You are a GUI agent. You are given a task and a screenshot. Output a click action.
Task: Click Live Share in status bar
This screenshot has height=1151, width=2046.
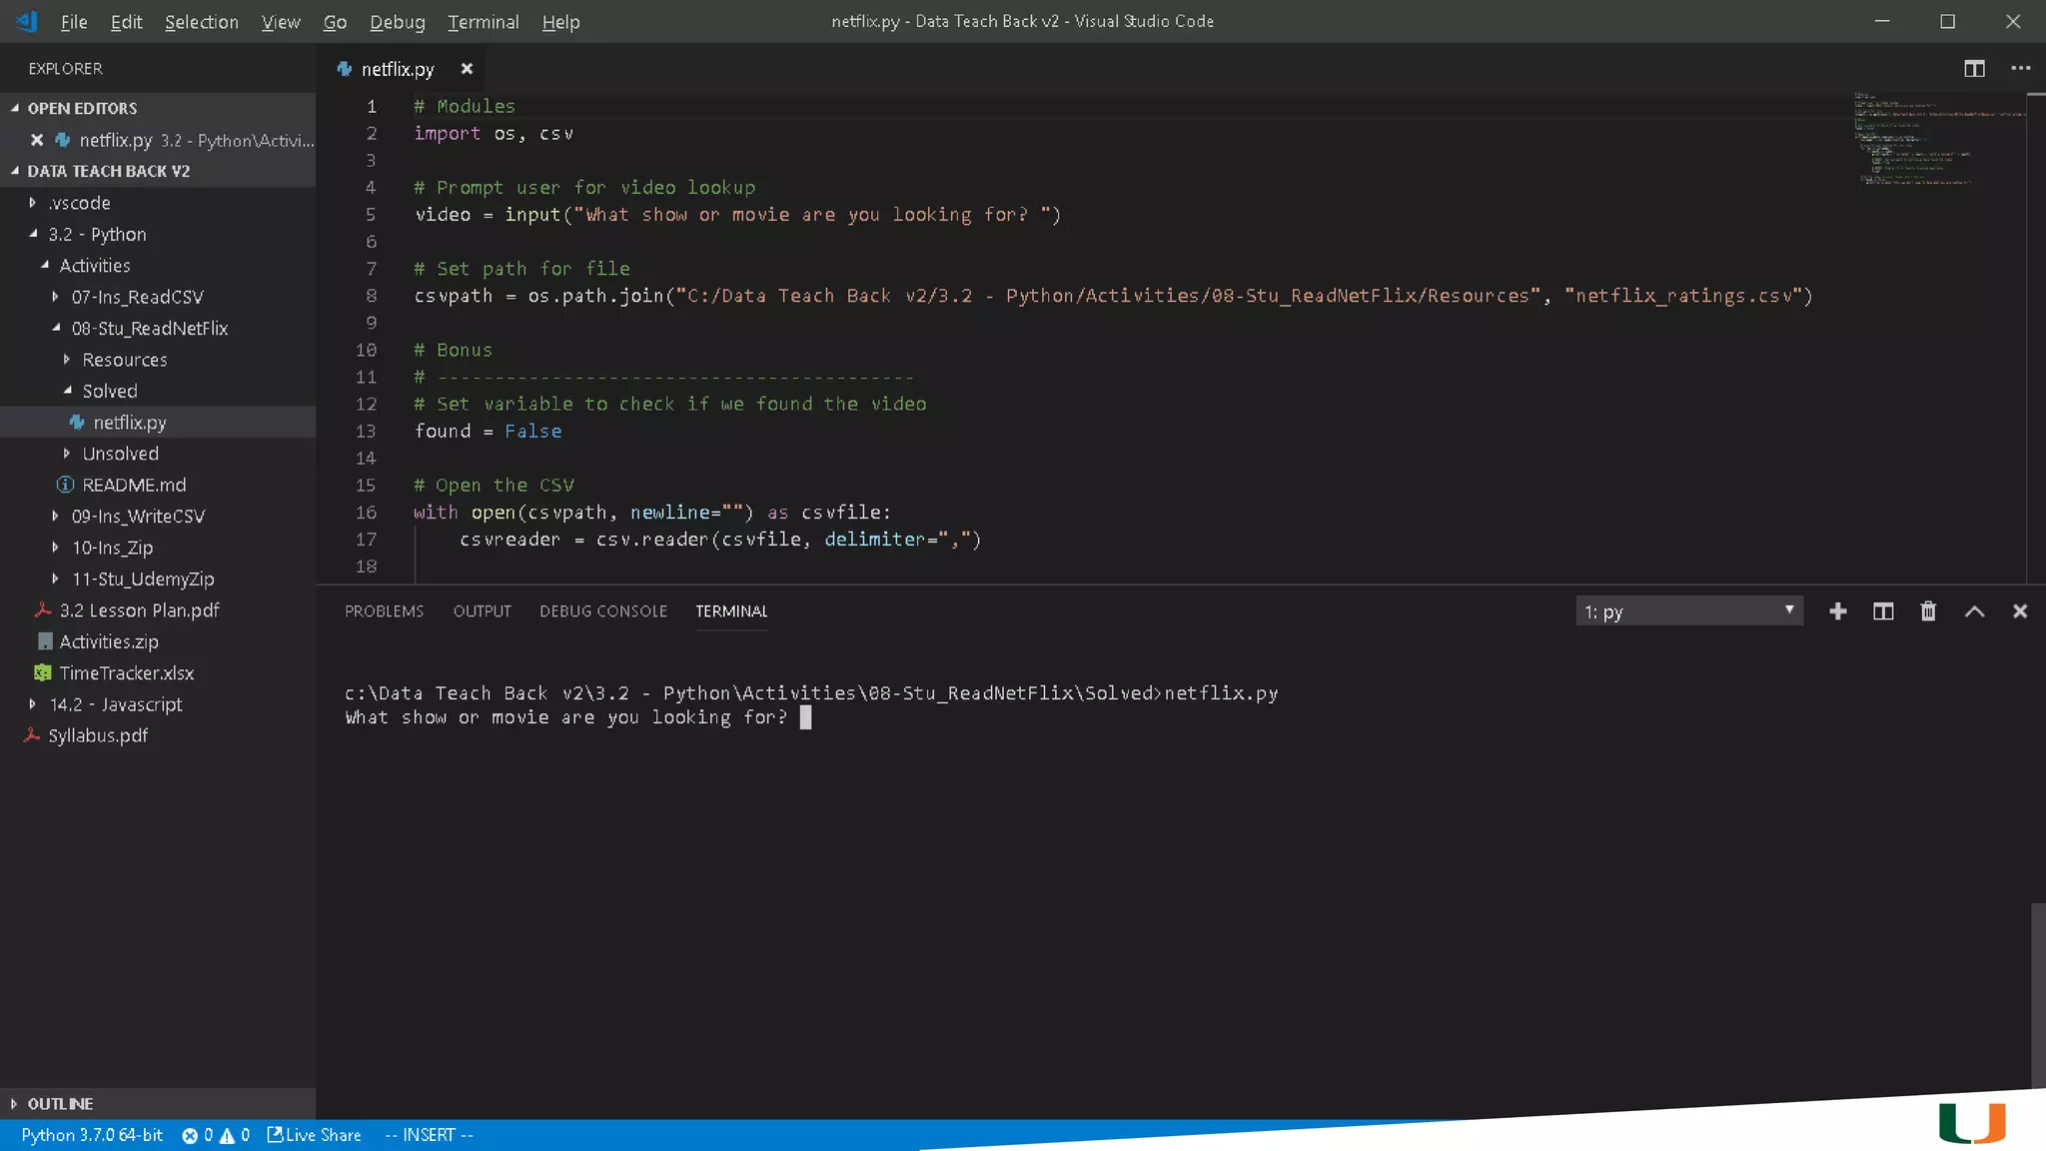314,1135
